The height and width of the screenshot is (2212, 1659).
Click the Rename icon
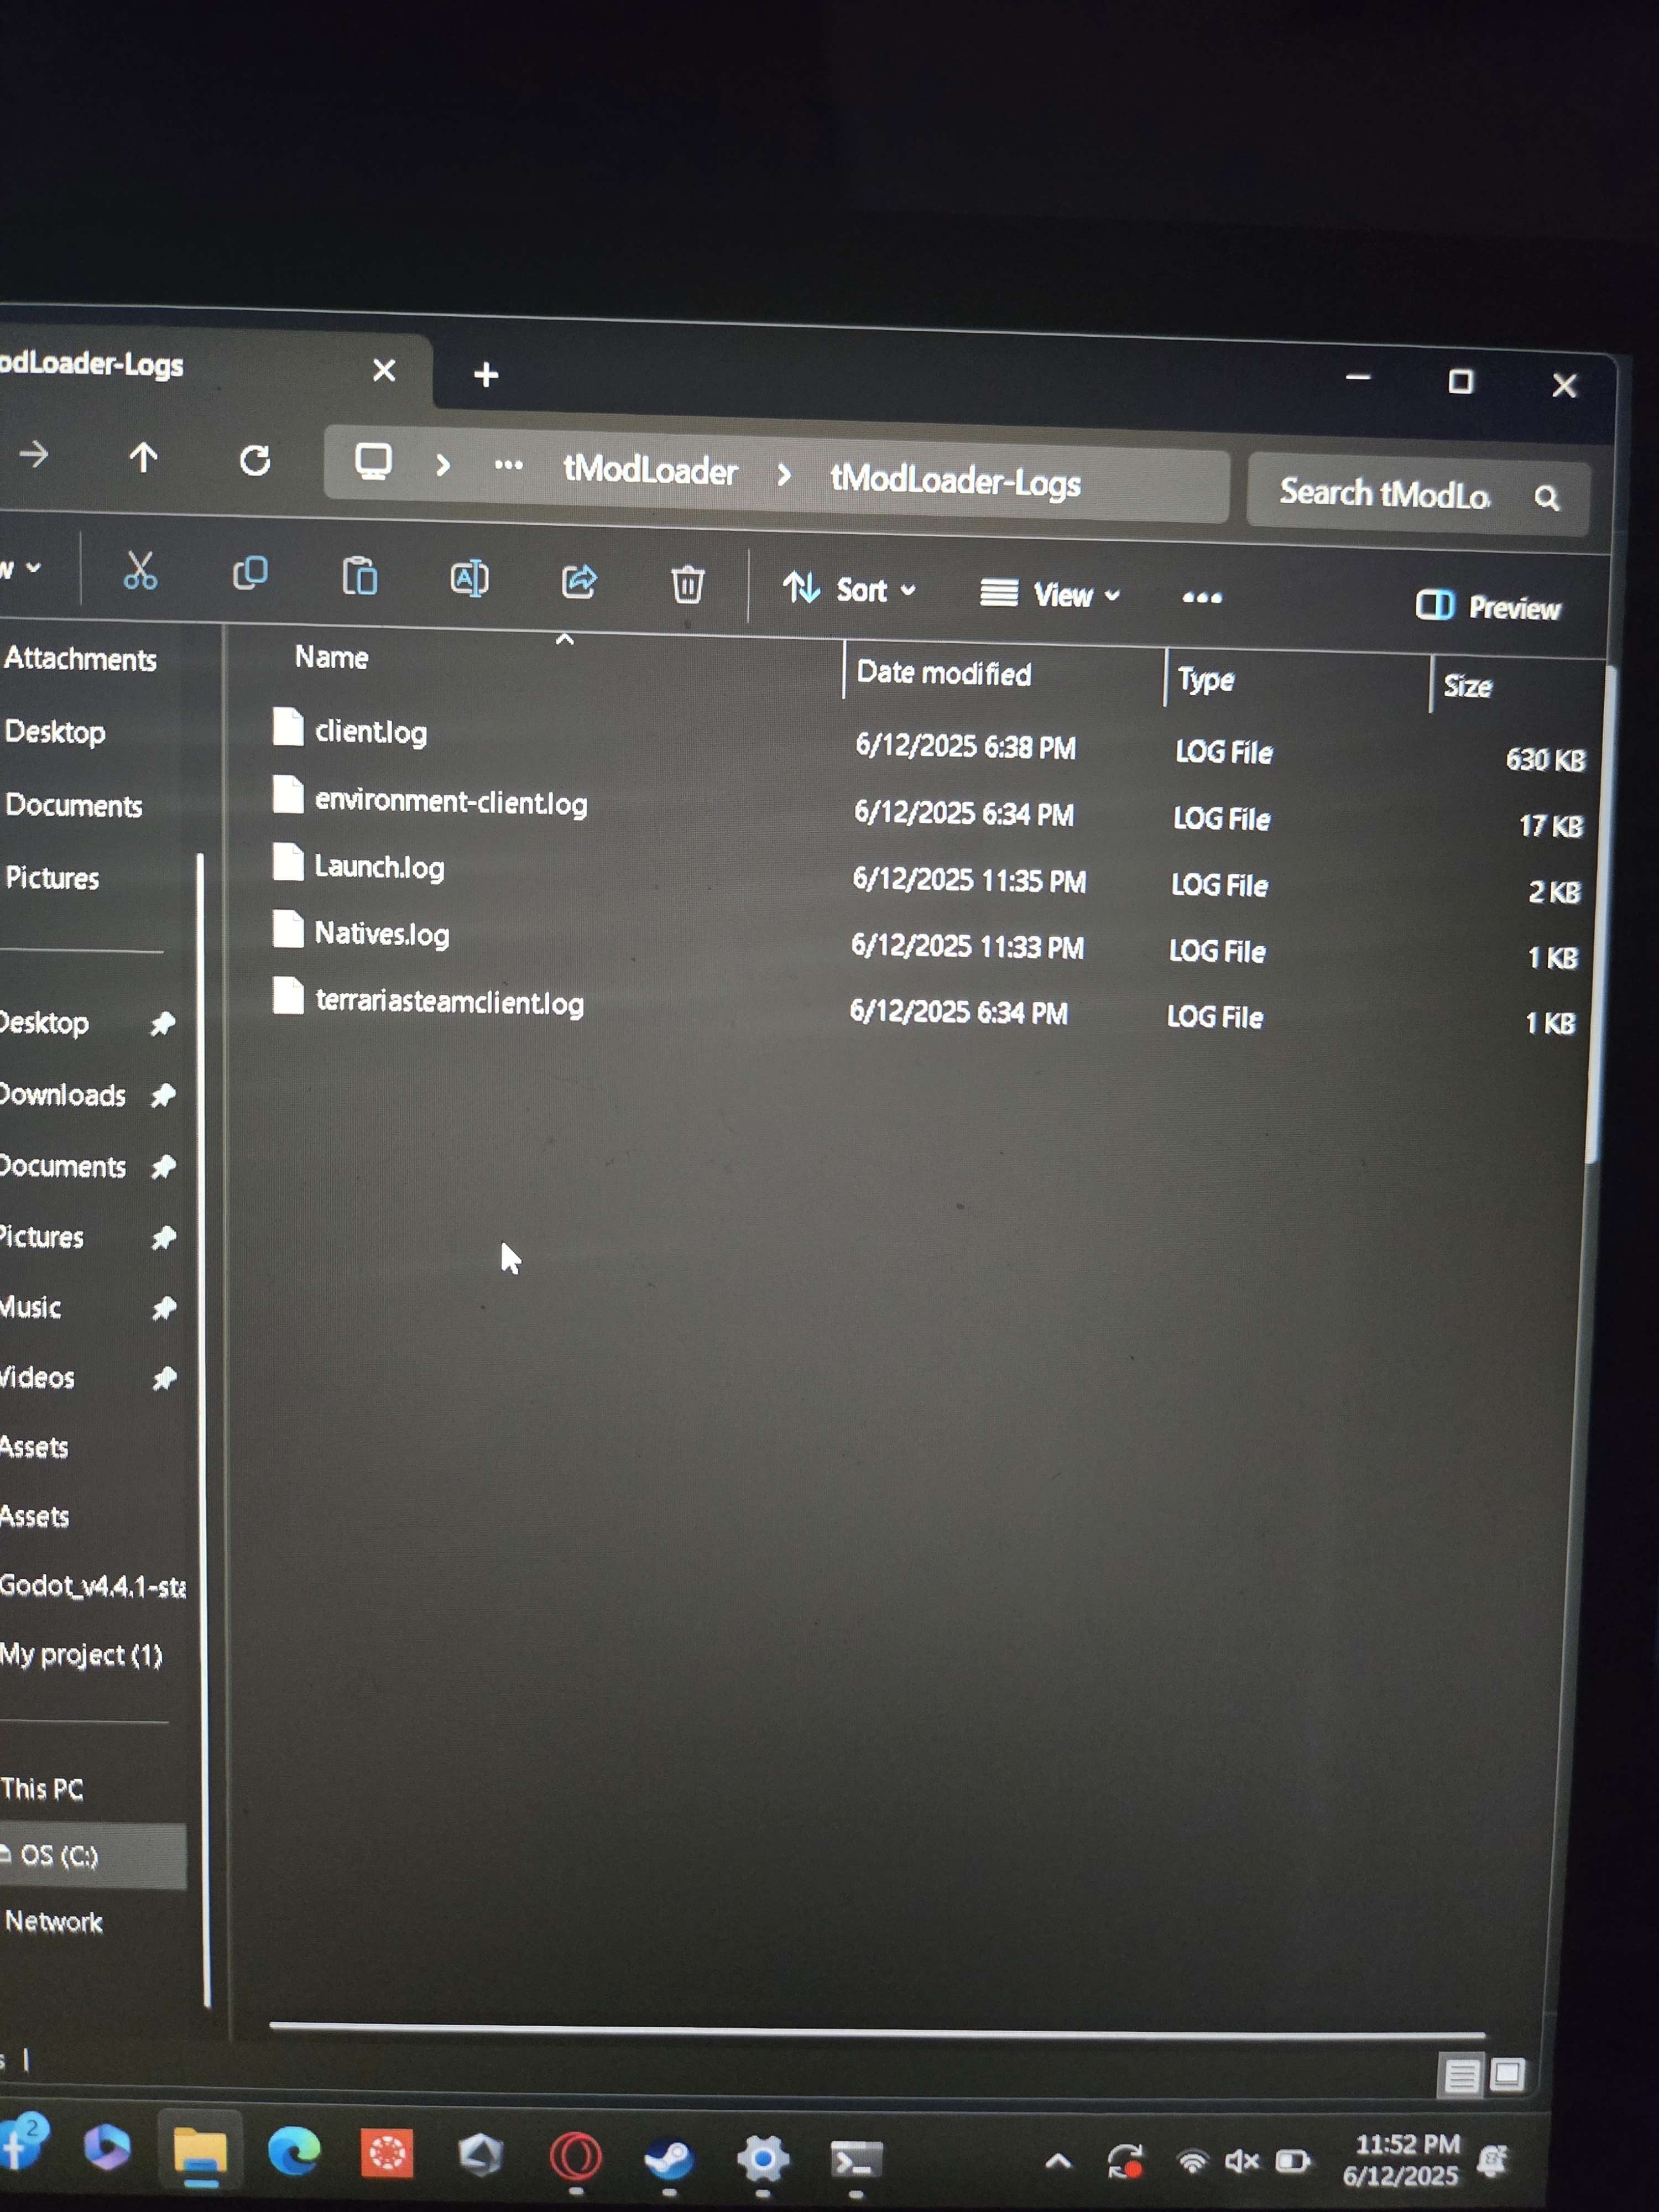point(469,579)
